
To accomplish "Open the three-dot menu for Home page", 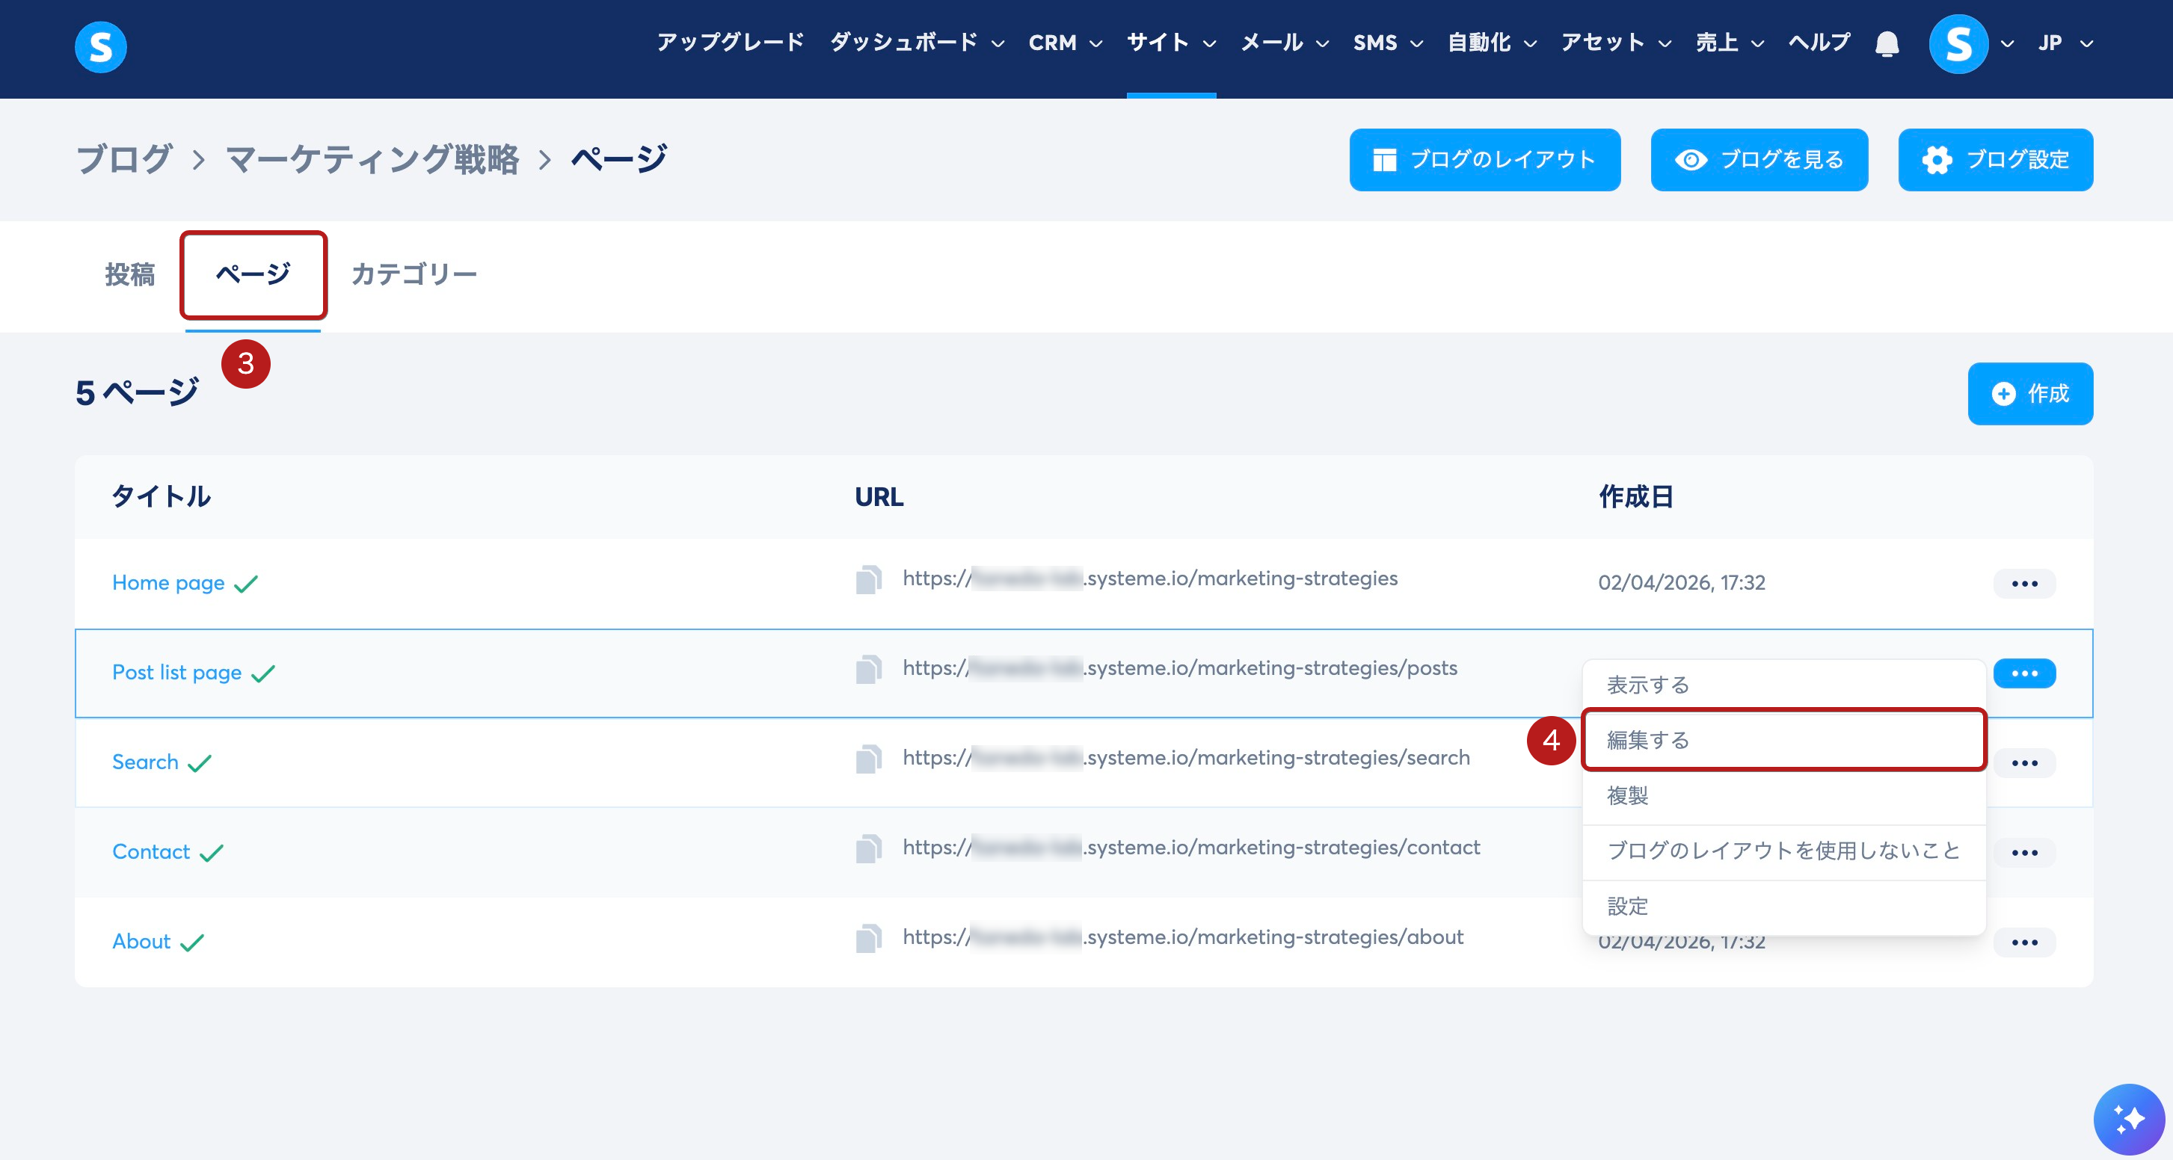I will (2023, 584).
